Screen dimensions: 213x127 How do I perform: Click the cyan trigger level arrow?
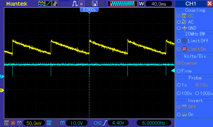(173, 71)
